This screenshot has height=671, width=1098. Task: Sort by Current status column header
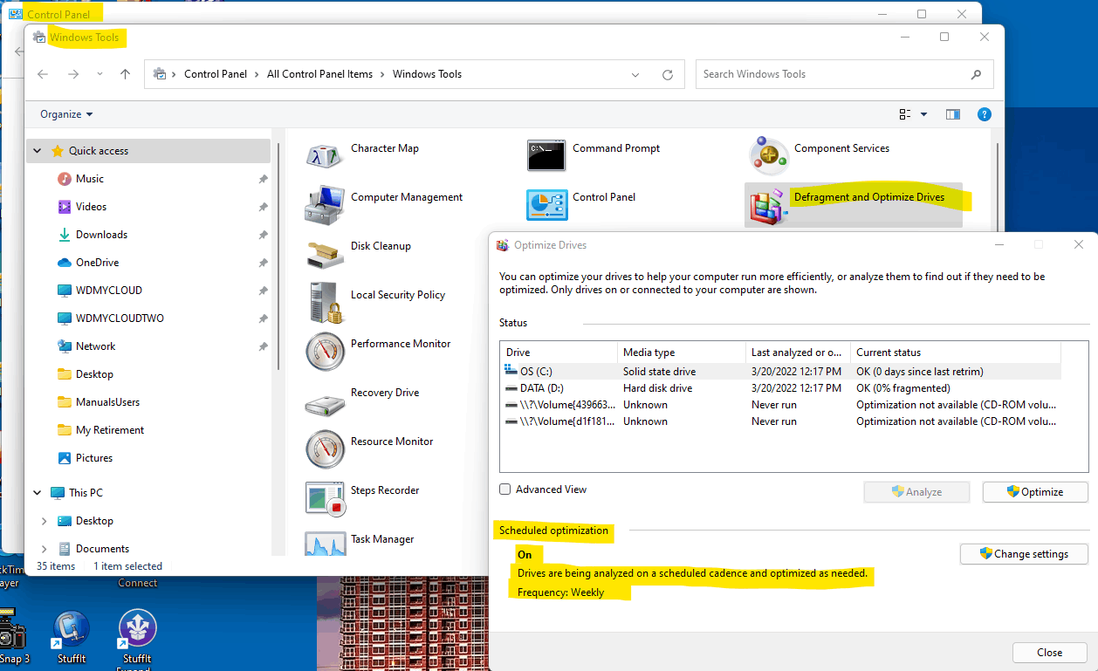tap(955, 353)
